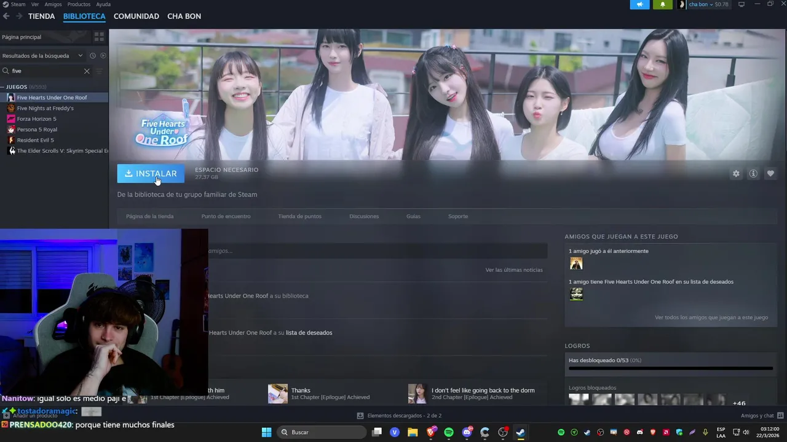The width and height of the screenshot is (787, 442).
Task: Go back with the left navigation arrow
Action: [7, 16]
